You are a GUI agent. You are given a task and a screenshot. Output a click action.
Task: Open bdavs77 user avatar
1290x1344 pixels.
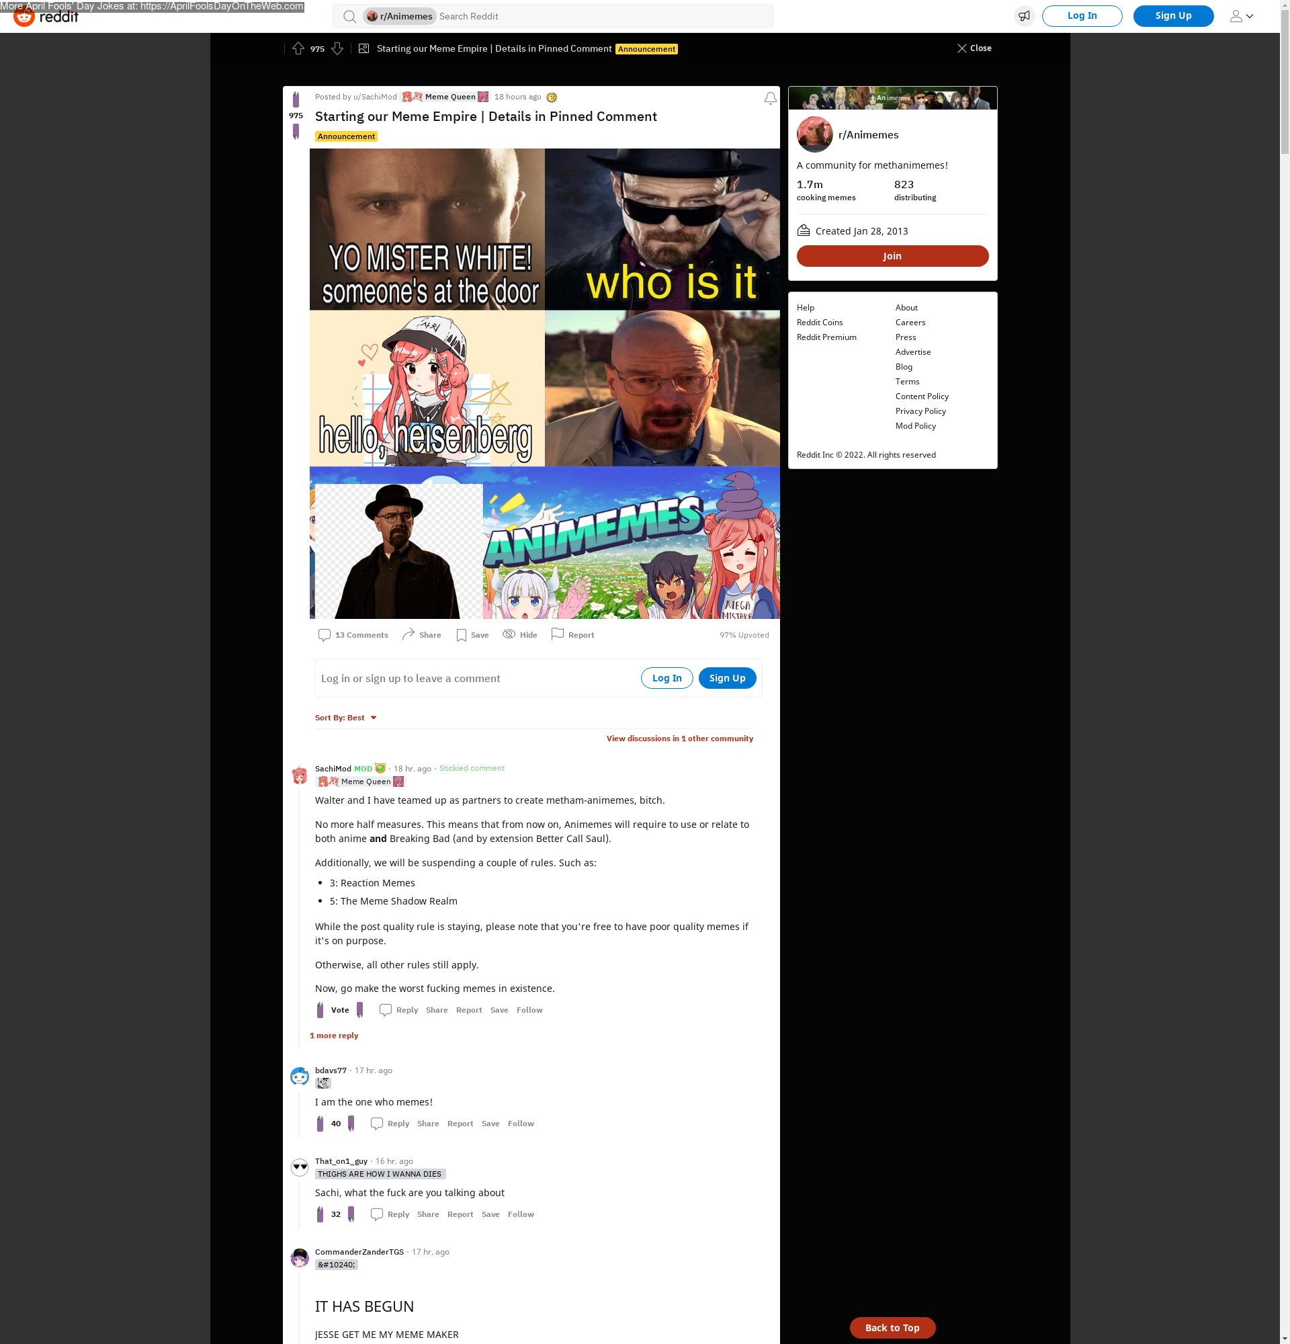point(300,1077)
